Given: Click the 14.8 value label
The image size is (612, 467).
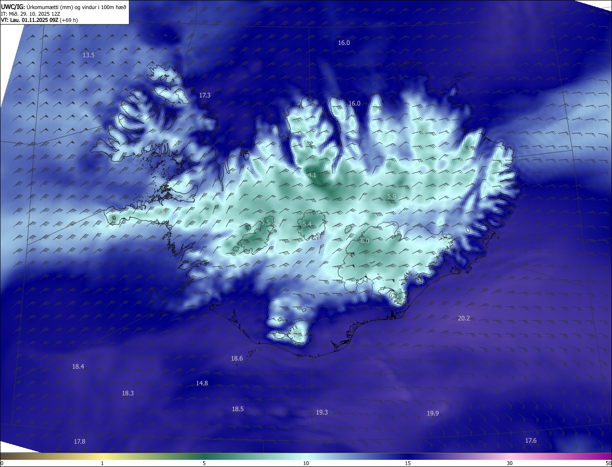Looking at the screenshot, I should pos(202,383).
